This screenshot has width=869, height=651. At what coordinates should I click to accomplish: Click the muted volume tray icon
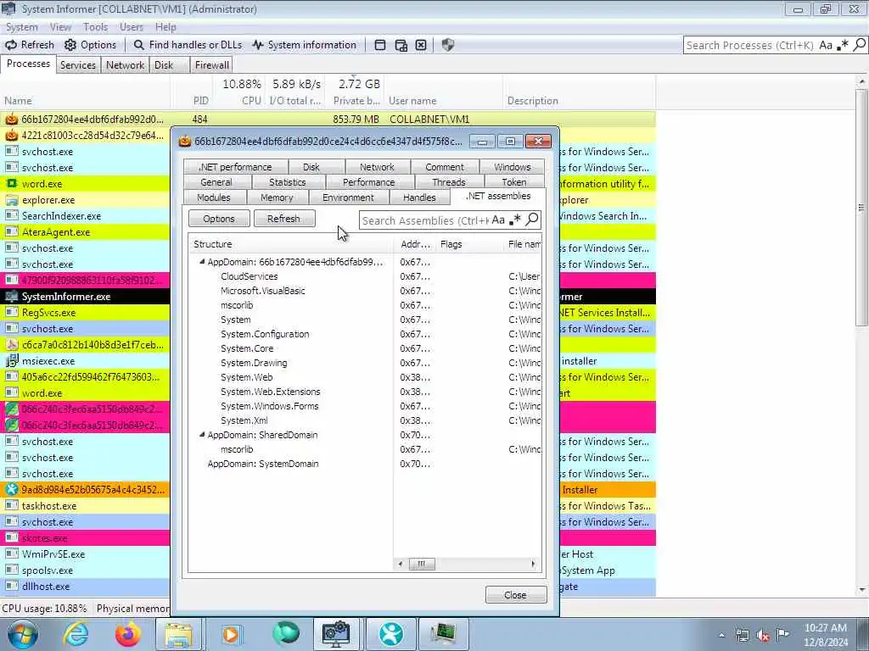pos(763,635)
